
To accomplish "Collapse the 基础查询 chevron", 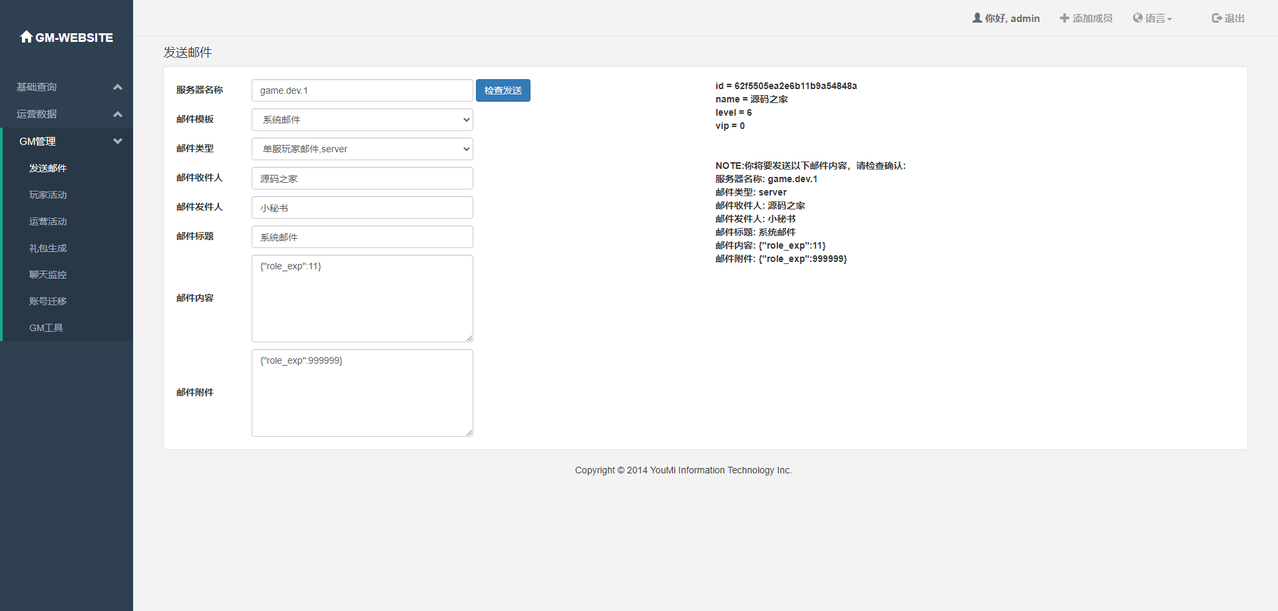I will [118, 87].
